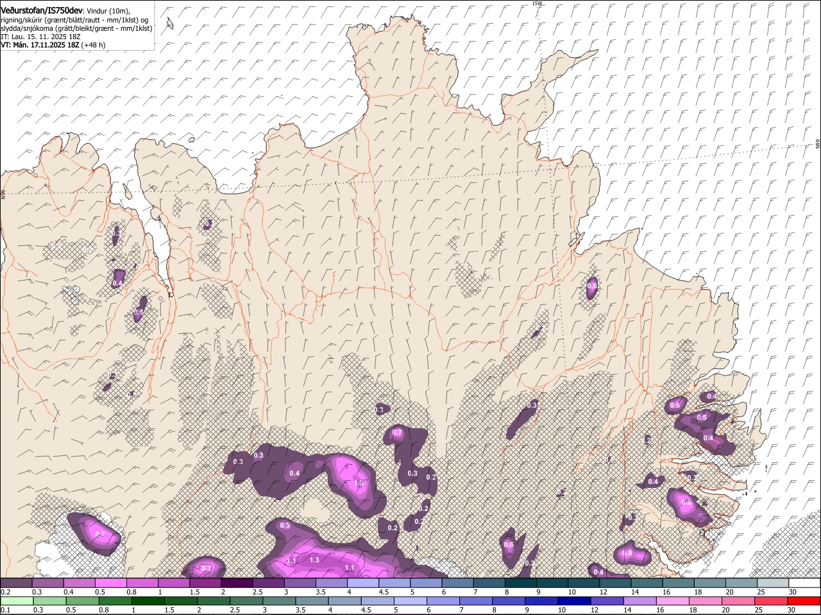Image resolution: width=821 pixels, height=615 pixels.
Task: Click the '1.3' precipitation value on the map
Action: [x=314, y=560]
